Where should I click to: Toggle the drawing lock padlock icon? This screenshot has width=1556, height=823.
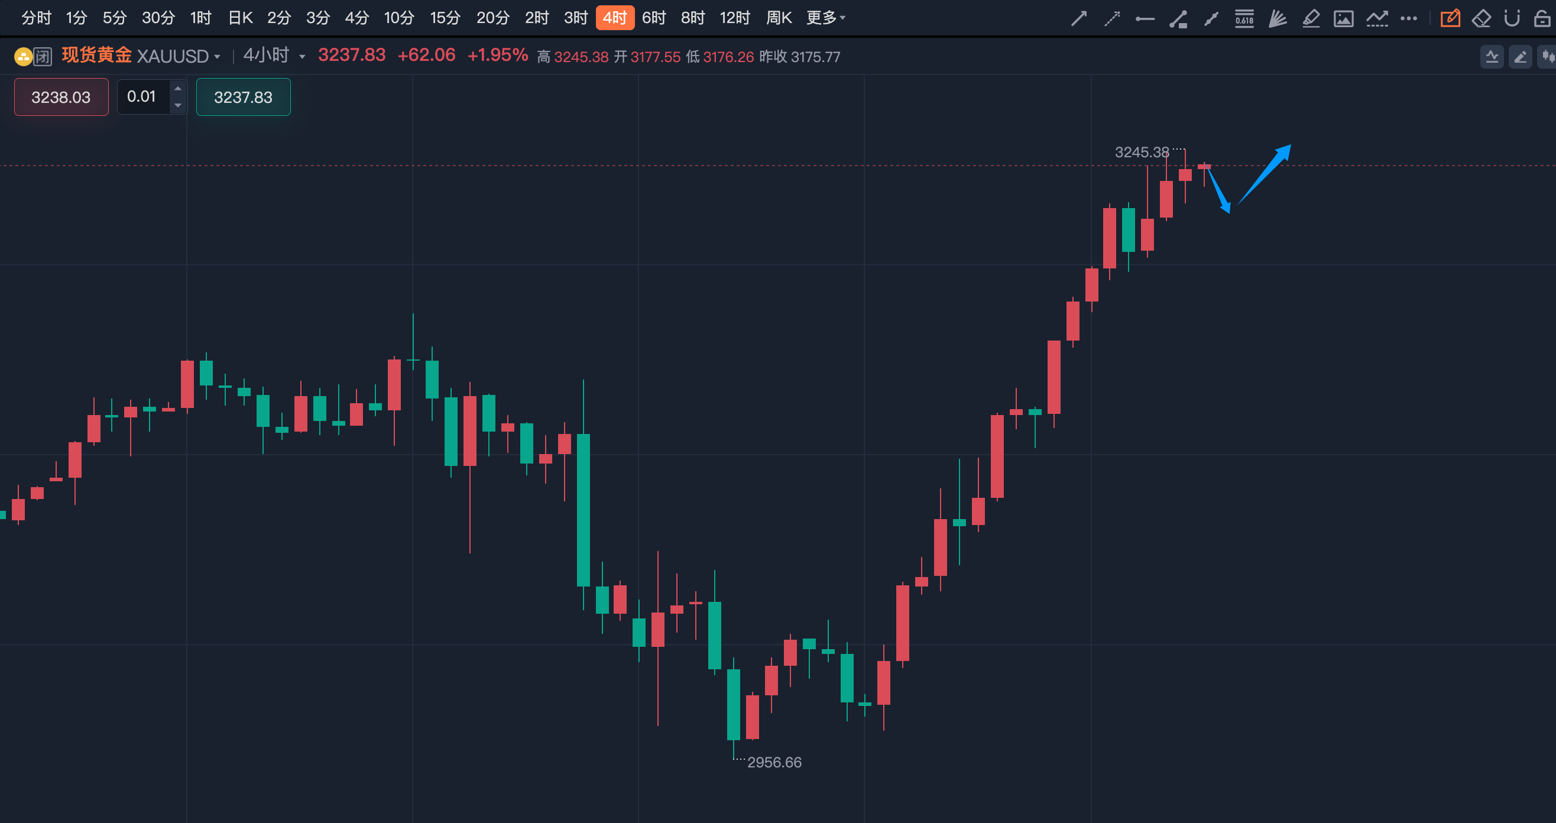[x=1542, y=19]
